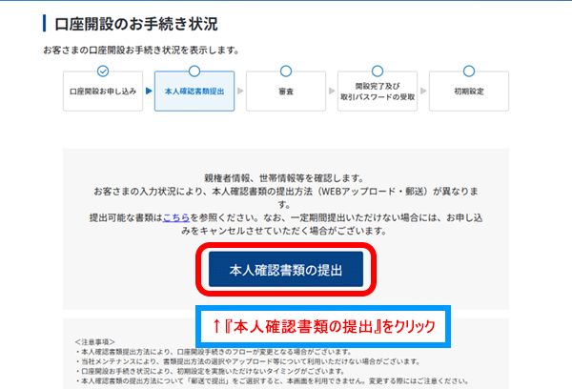Click the ＜注意事項＞ heading

(94, 342)
